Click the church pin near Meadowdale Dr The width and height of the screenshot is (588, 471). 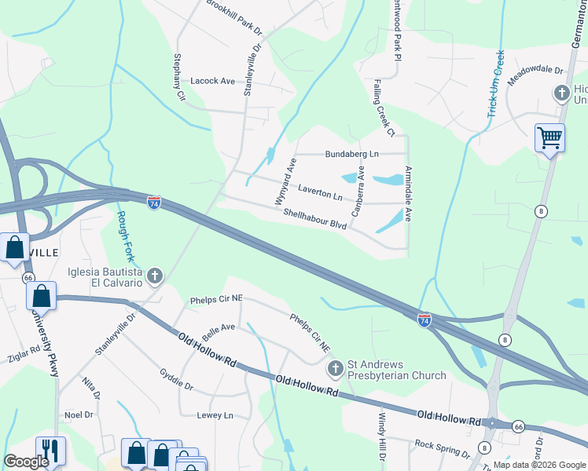(x=562, y=93)
